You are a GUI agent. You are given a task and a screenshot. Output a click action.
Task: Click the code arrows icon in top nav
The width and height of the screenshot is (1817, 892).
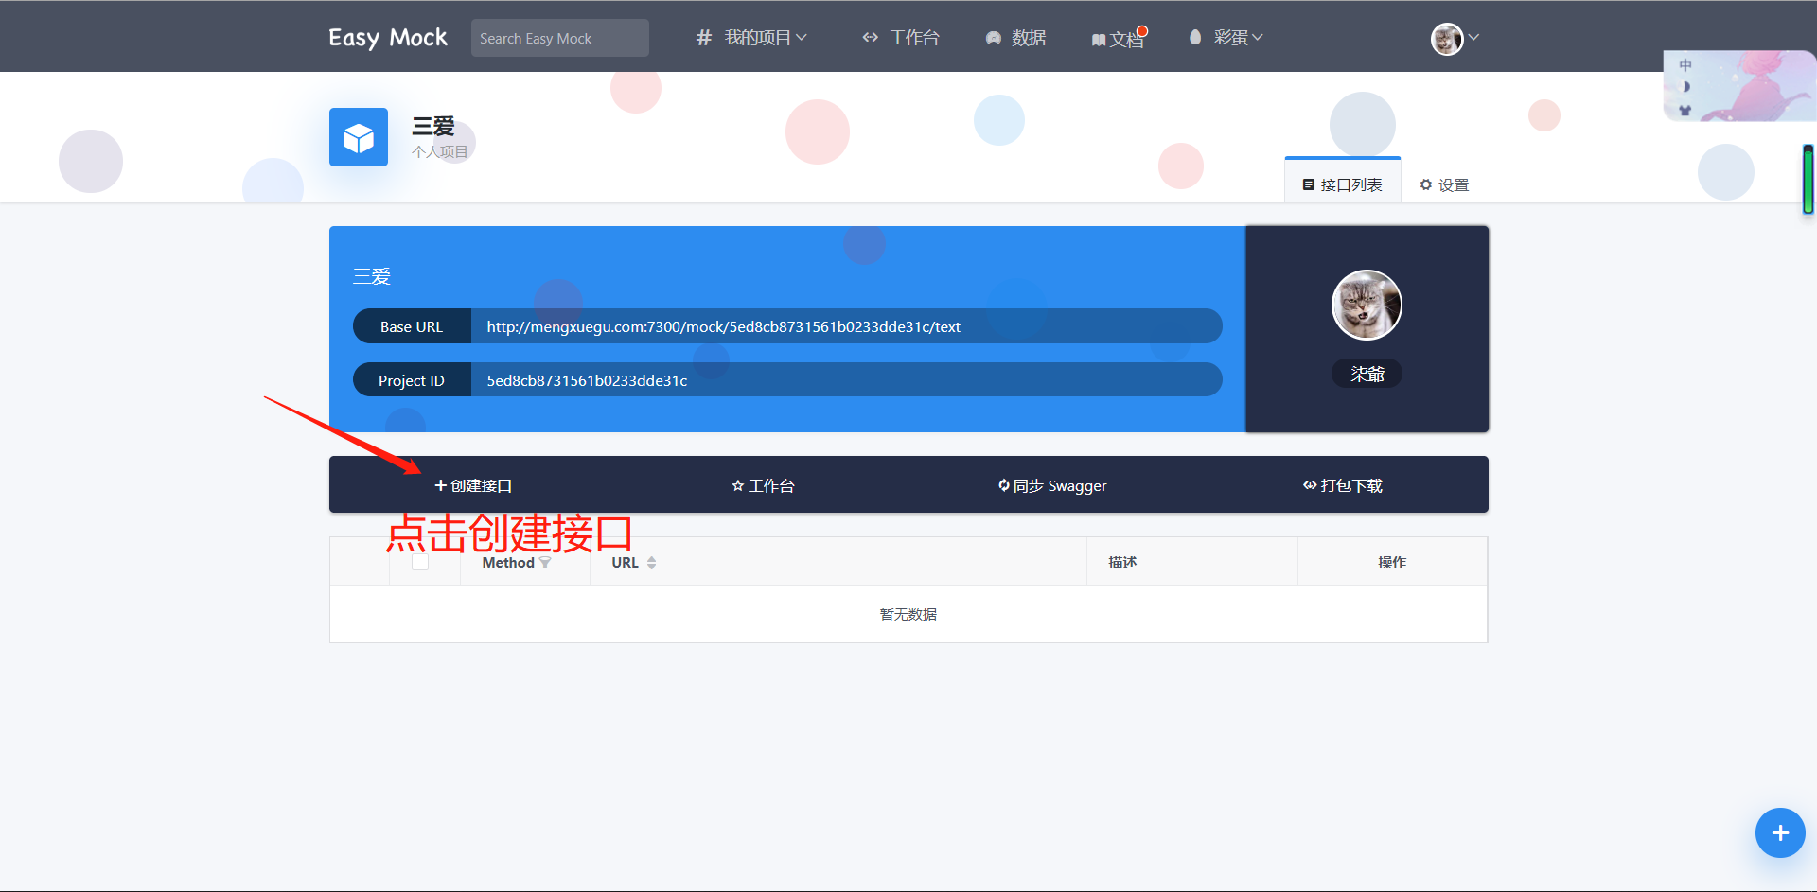[x=871, y=38]
